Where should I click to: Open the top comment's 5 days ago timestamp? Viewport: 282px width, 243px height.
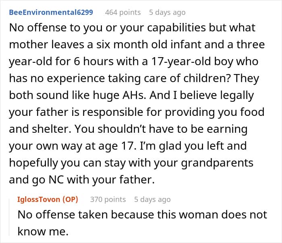pos(167,12)
